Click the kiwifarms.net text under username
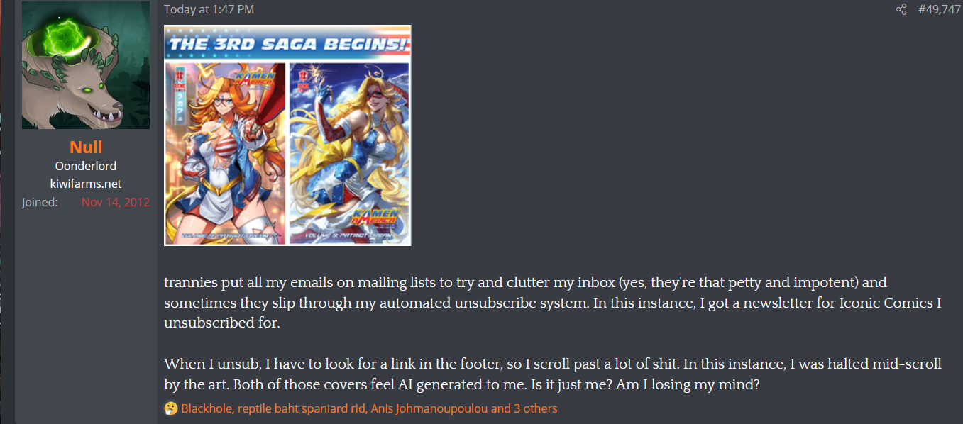Screen dimensions: 963x424 86,184
